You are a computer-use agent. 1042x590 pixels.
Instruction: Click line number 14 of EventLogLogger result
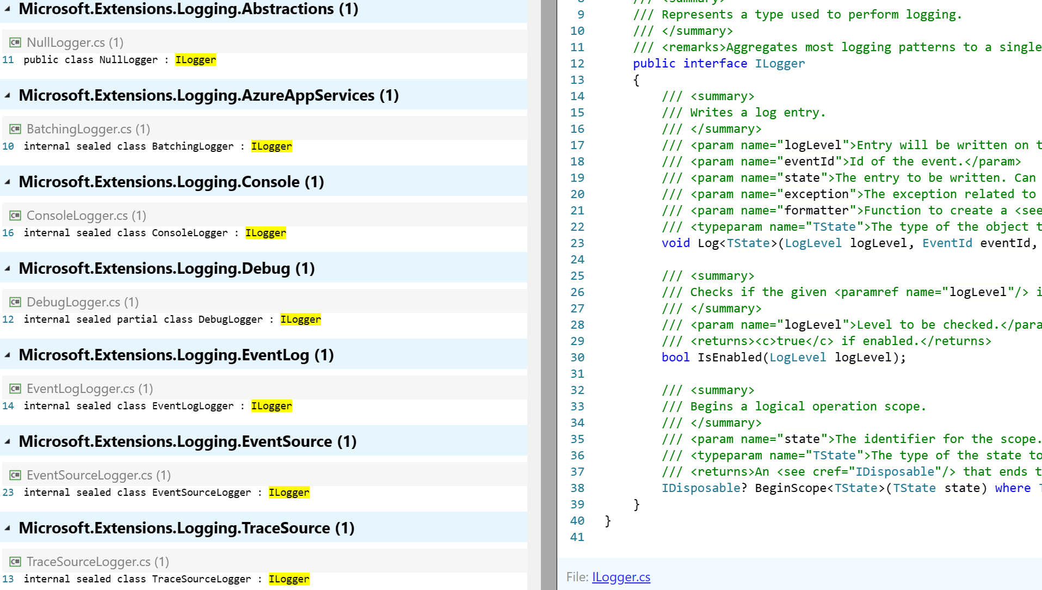8,406
